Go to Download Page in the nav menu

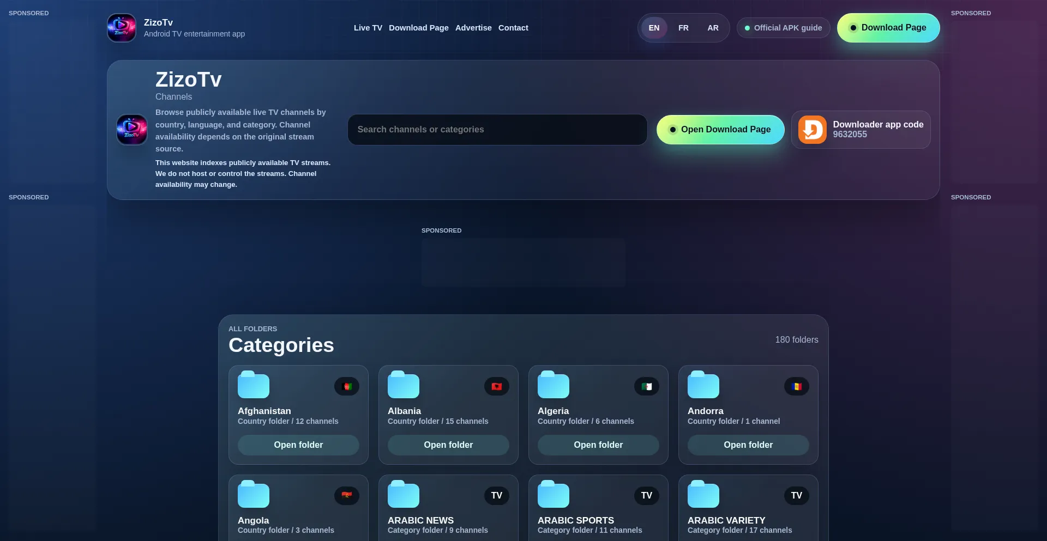point(419,28)
